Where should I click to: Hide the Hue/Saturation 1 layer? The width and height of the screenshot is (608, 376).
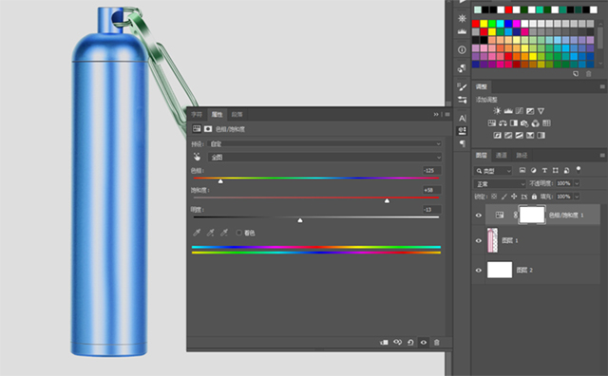[479, 216]
